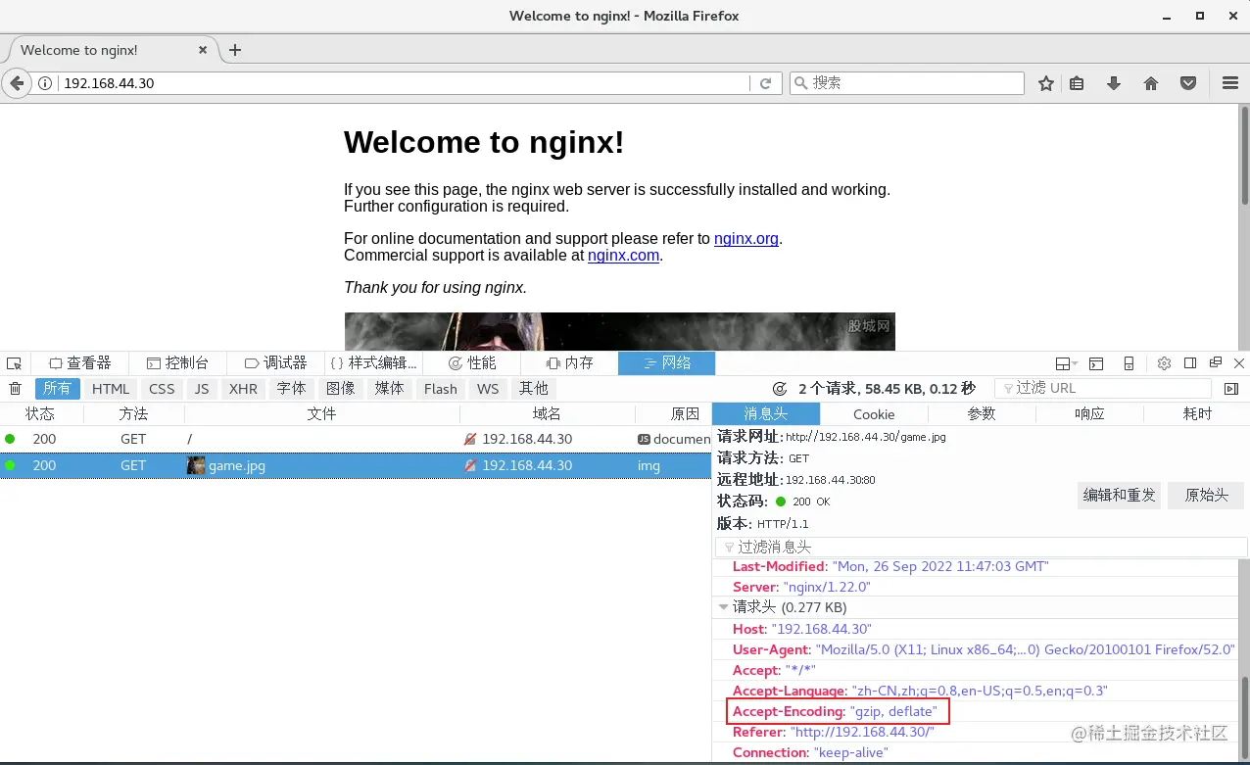Open the 参数 params details tab
This screenshot has width=1250, height=765.
click(982, 414)
